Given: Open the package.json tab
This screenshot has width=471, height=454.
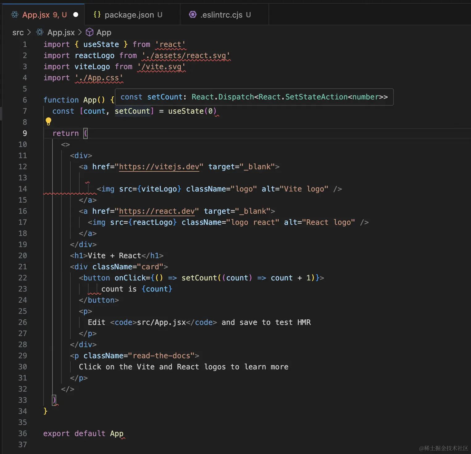Looking at the screenshot, I should (x=132, y=15).
